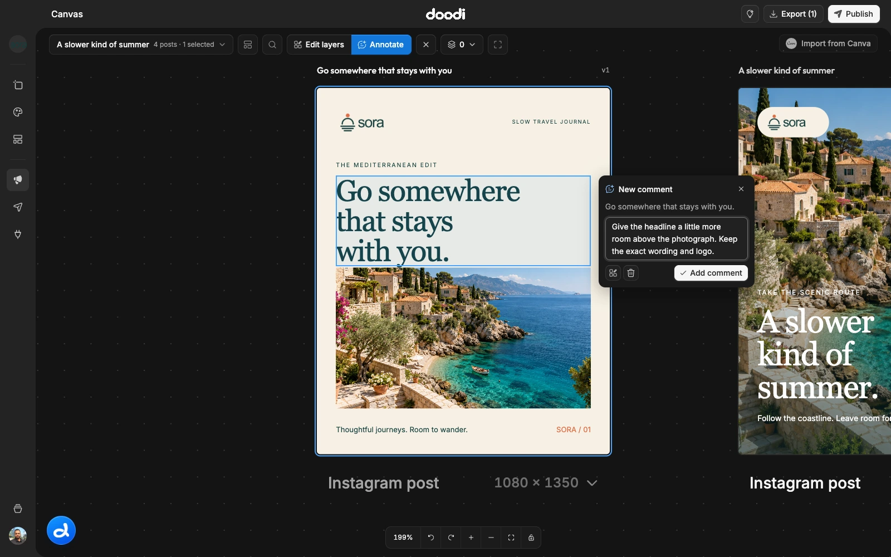
Task: Click the 199% zoom level
Action: [403, 538]
